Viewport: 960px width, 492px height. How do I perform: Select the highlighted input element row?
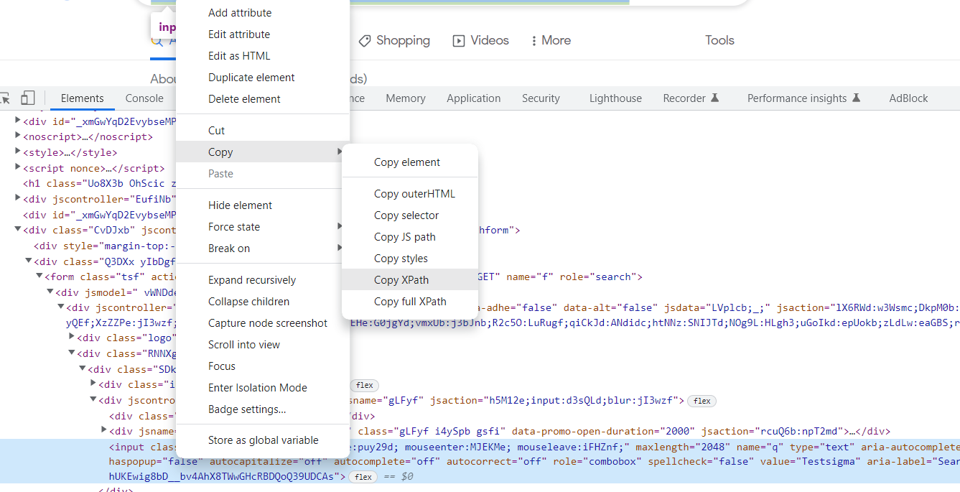[x=480, y=461]
